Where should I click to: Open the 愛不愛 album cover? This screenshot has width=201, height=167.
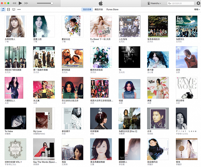(158, 60)
